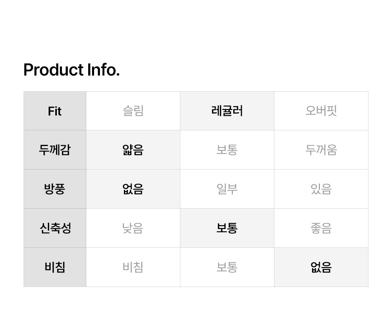
Task: Select the gray 비침 option cell
Action: coord(133,267)
